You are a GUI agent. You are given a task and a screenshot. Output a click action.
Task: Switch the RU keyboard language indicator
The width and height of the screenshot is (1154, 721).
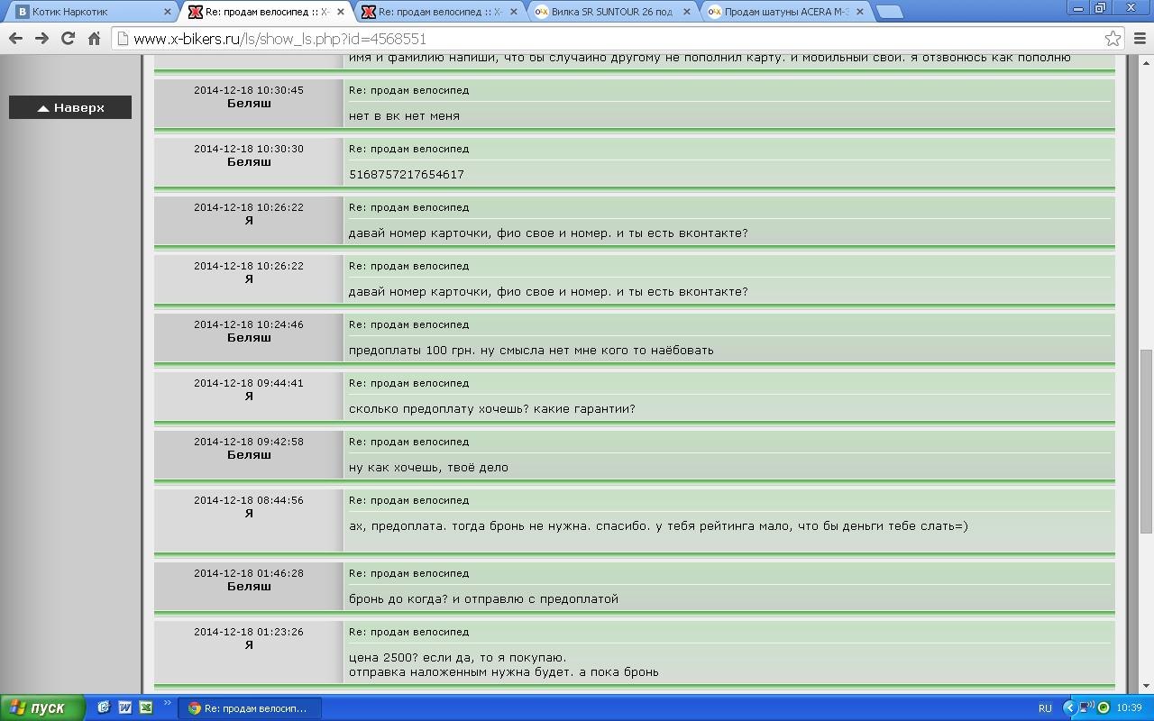click(x=1045, y=707)
